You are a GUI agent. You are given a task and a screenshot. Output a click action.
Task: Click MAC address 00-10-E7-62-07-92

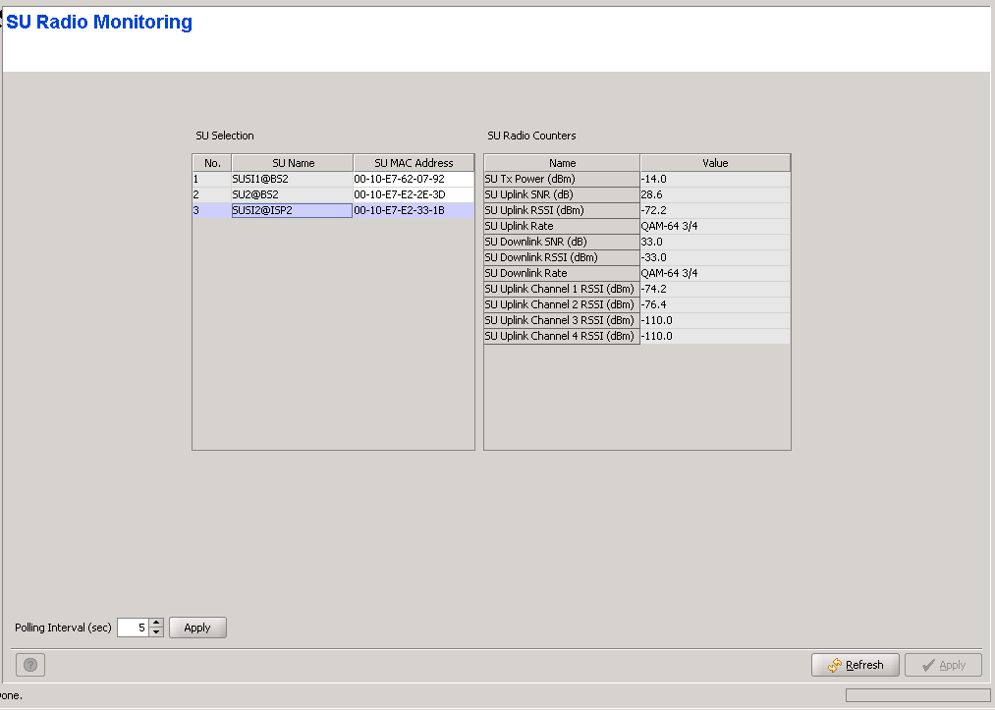coord(413,180)
